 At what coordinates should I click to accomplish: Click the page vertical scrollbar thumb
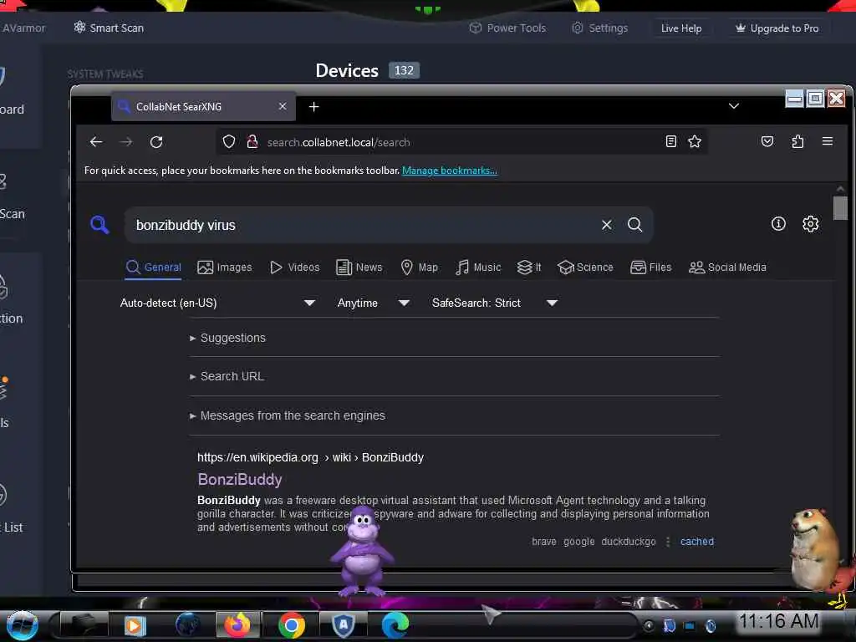pos(840,207)
